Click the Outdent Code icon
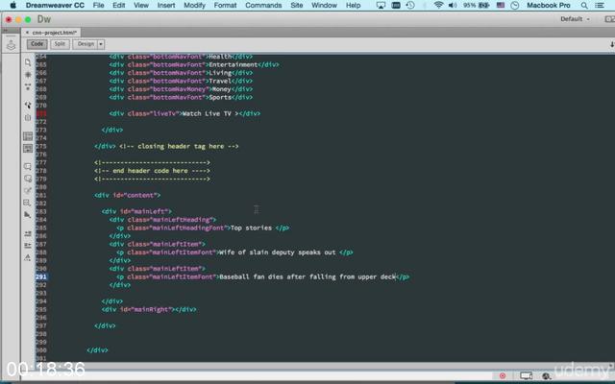The width and height of the screenshot is (615, 384). point(28,246)
